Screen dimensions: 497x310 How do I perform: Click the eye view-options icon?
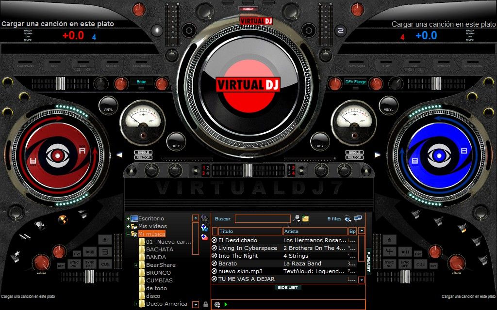(348, 218)
